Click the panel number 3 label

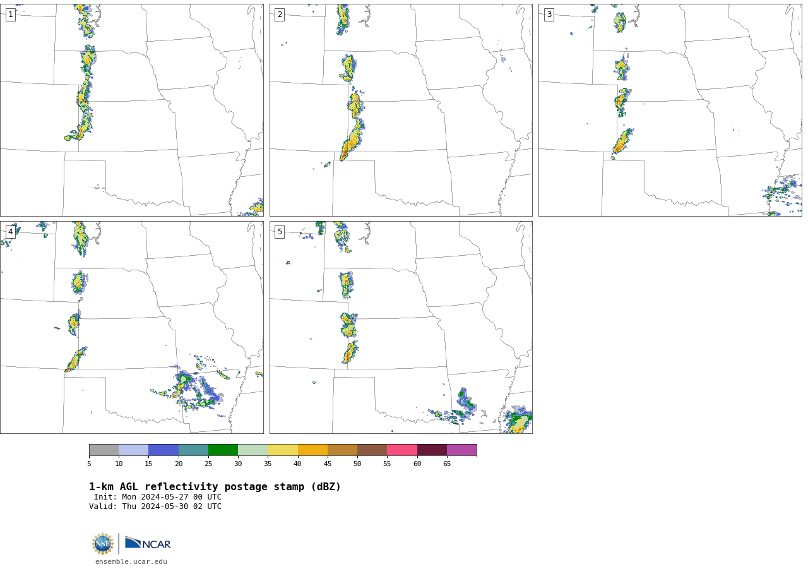point(549,15)
